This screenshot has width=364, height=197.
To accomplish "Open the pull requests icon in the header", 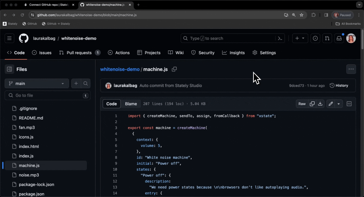I will pyautogui.click(x=327, y=38).
